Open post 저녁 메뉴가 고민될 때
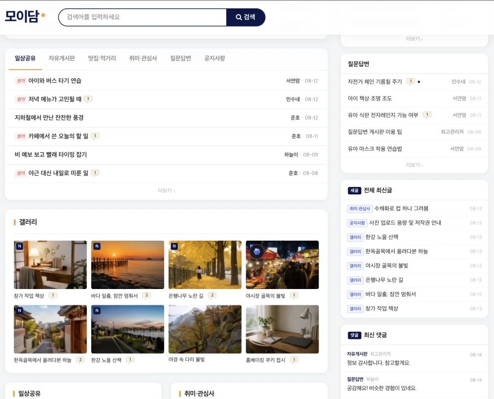494x399 pixels. click(55, 99)
